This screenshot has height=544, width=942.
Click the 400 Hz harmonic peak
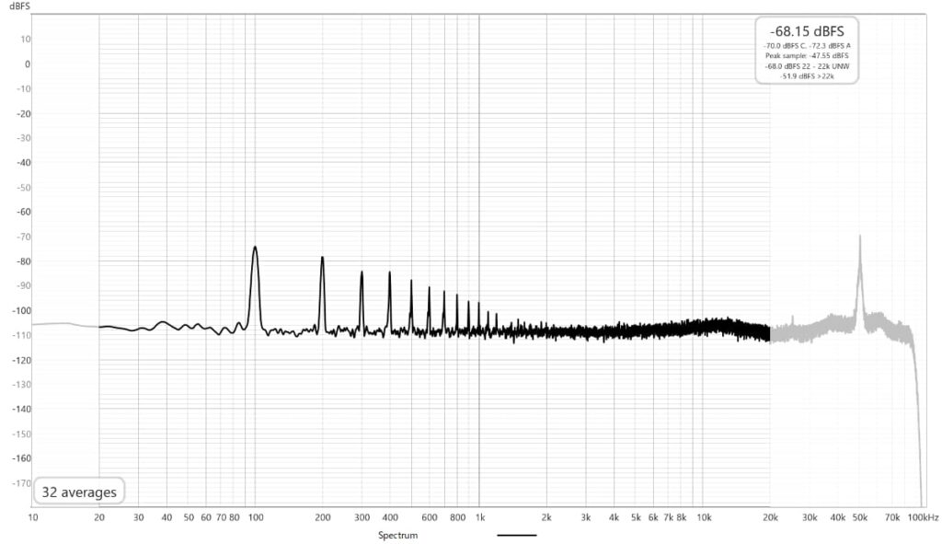[389, 274]
